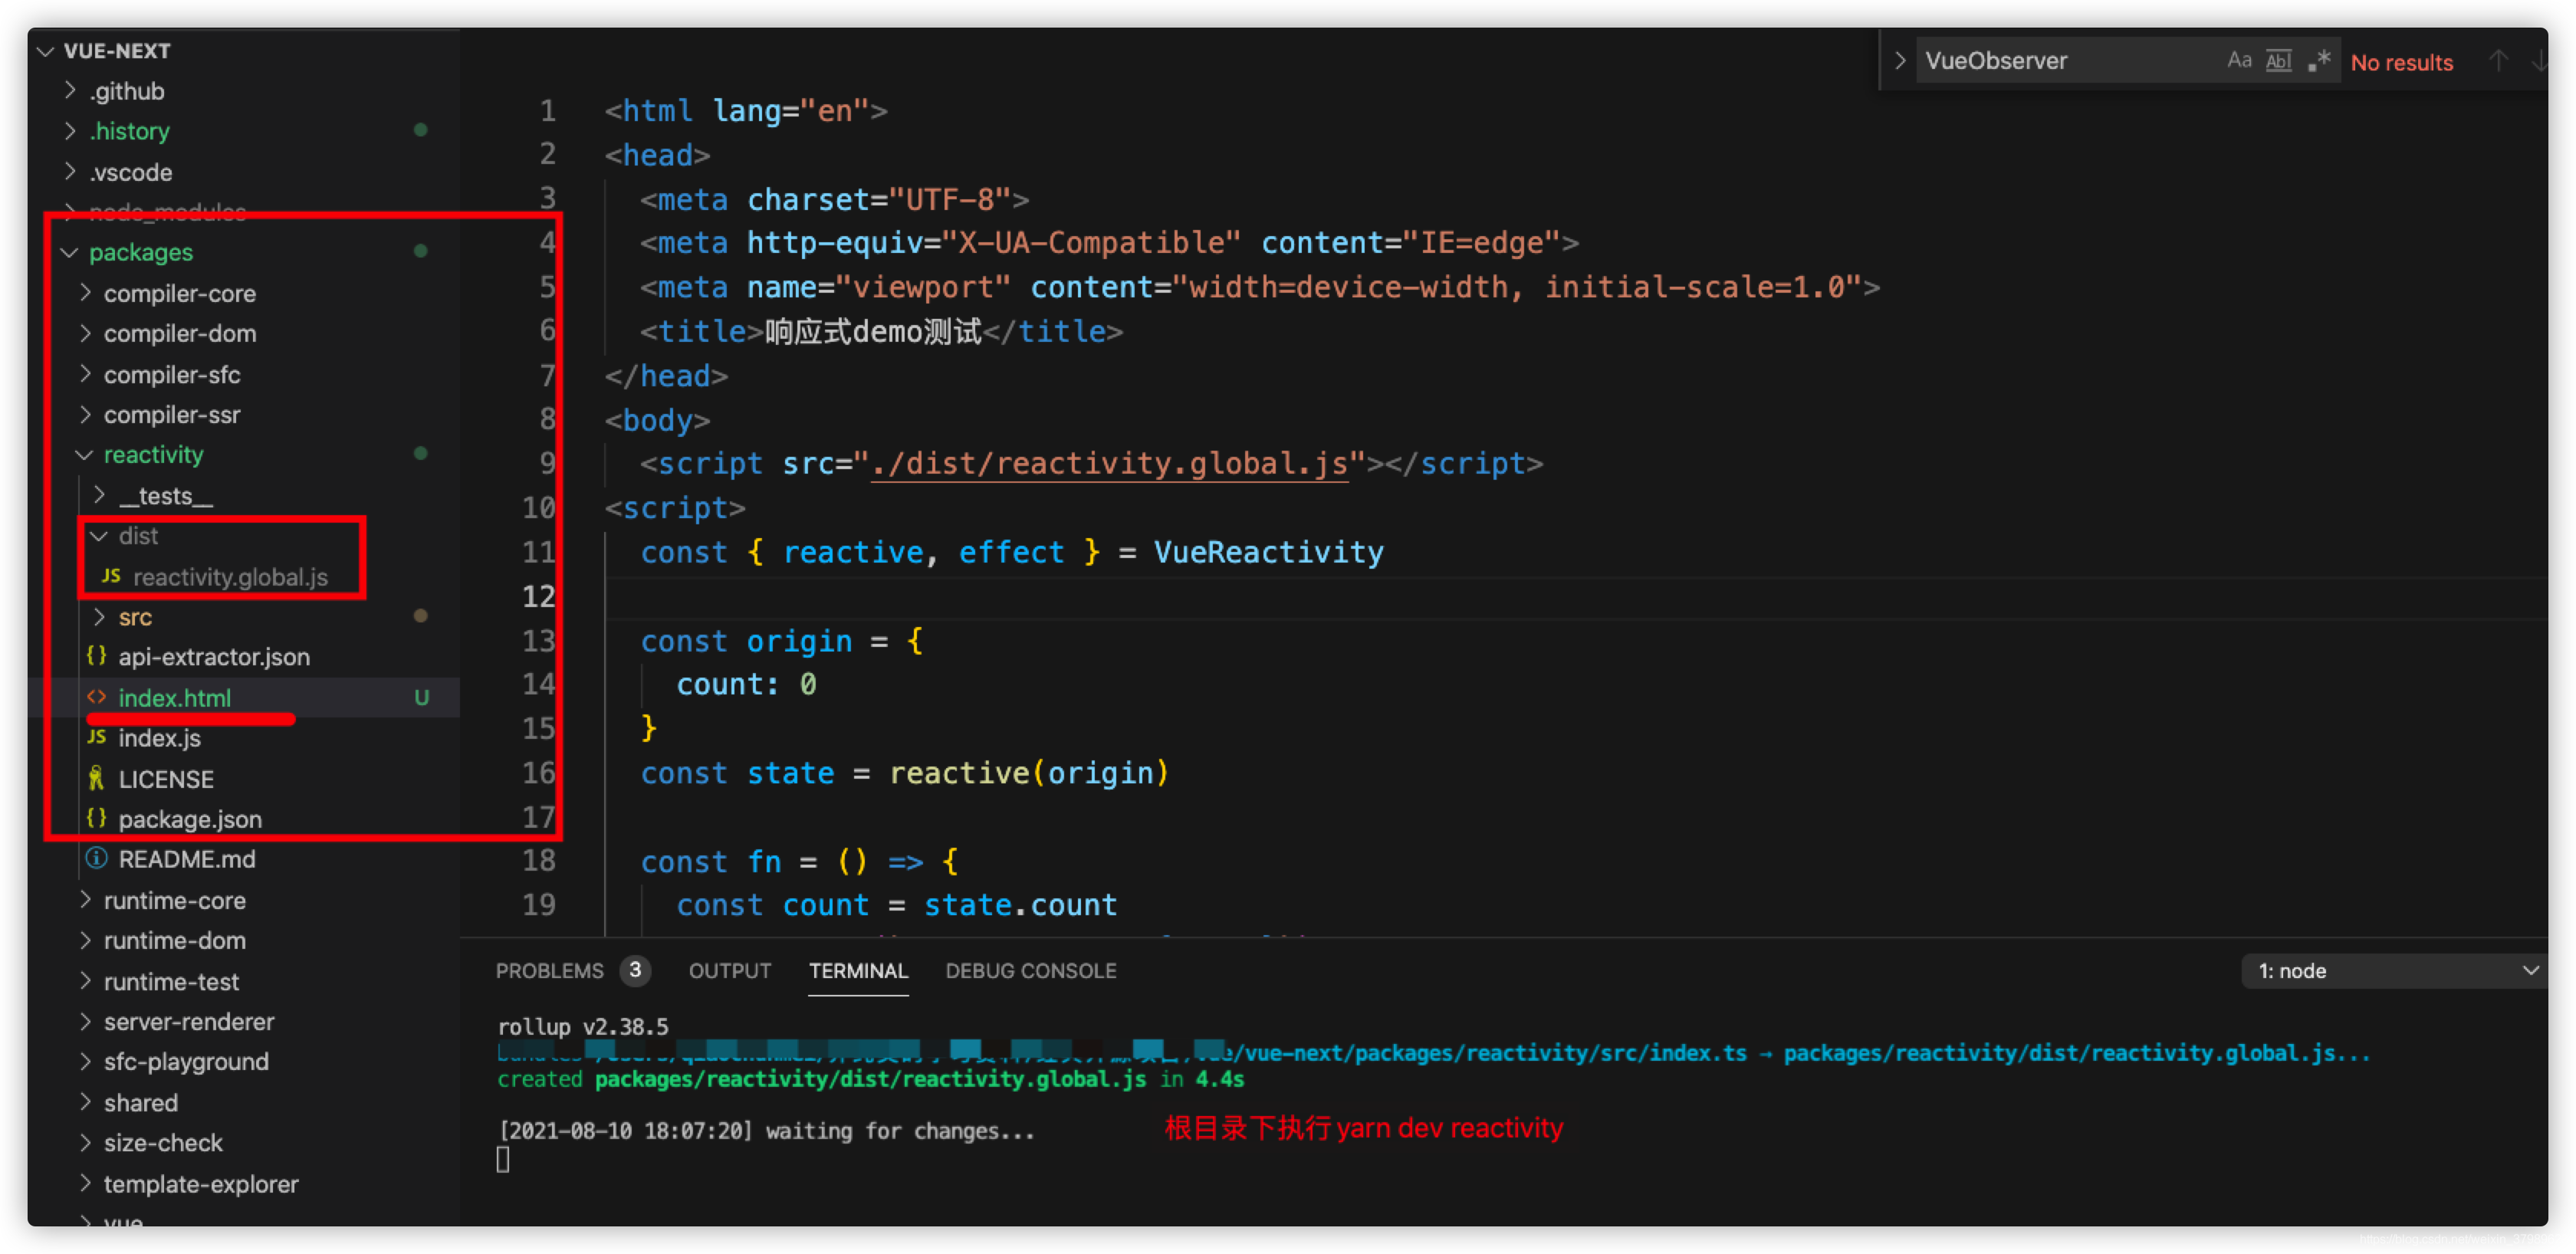Open the index.js JS icon
2576x1254 pixels.
(96, 737)
